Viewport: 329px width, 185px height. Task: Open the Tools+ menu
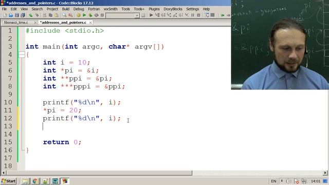coord(139,9)
